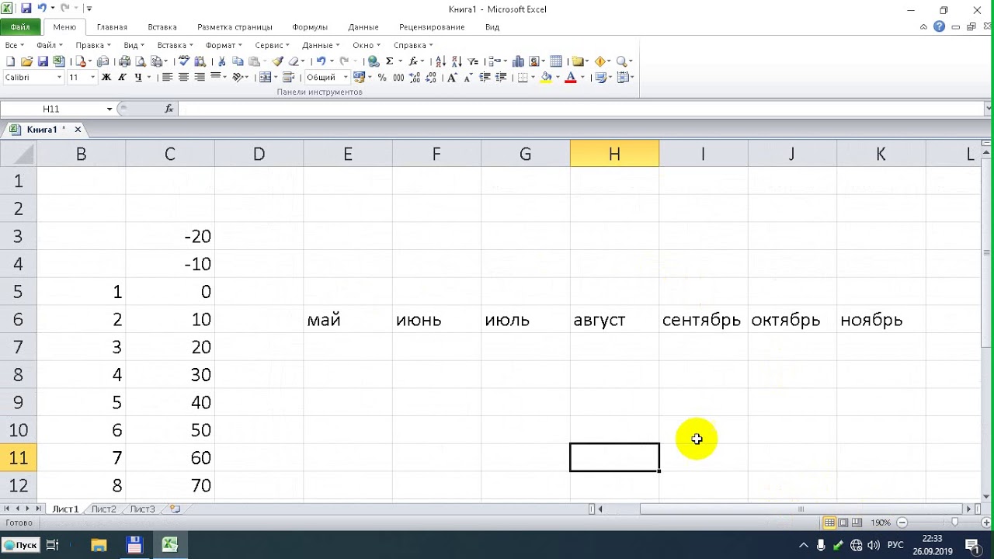Click the AutoSum sigma icon

390,61
